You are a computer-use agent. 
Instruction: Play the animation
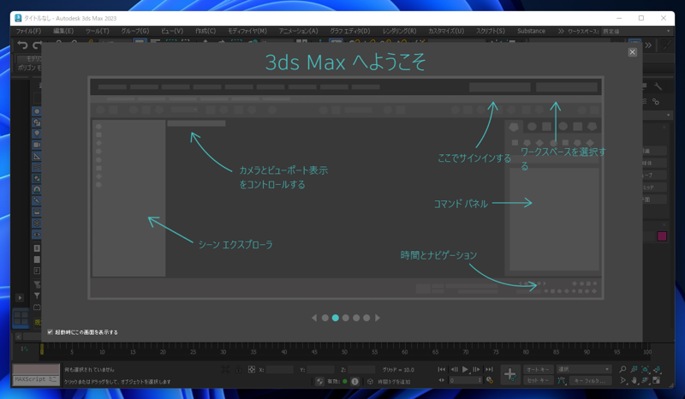coord(465,370)
